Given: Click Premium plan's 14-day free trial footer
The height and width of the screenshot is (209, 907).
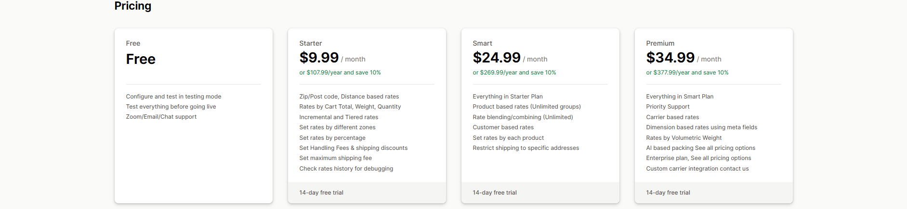Looking at the screenshot, I should [668, 193].
